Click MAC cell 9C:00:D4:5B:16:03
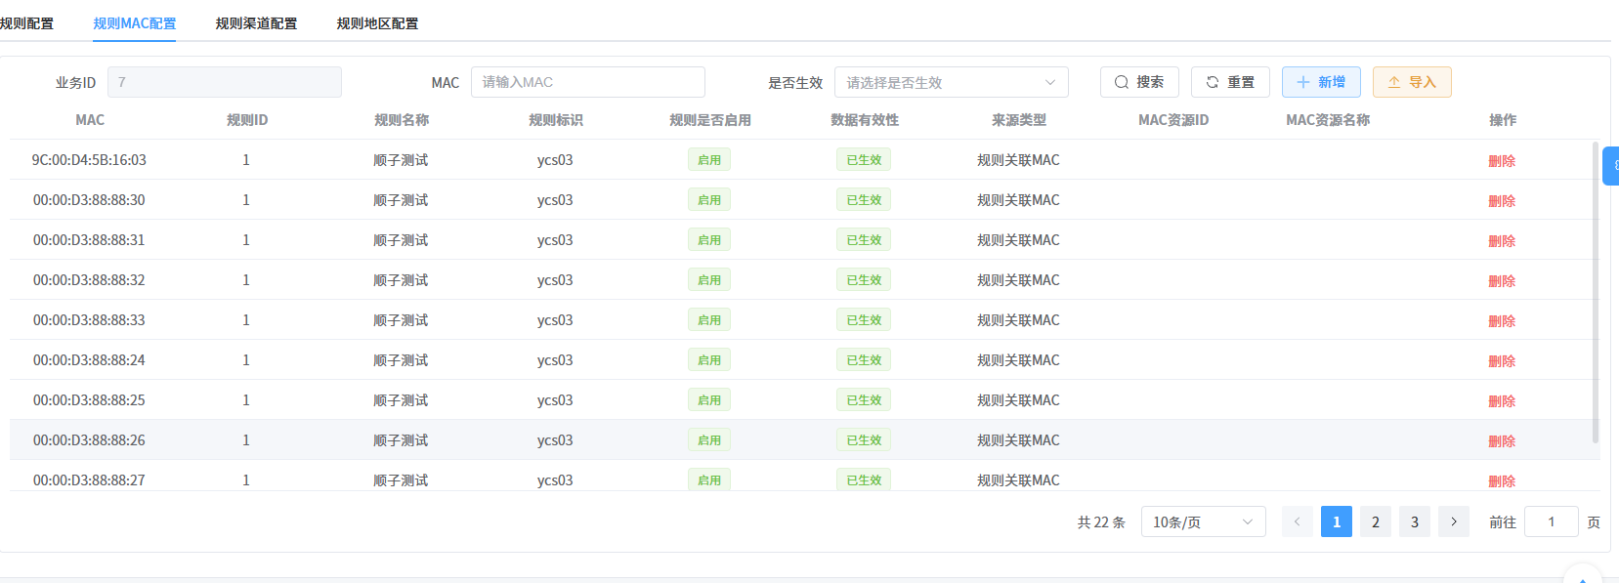This screenshot has height=583, width=1619. tap(89, 160)
